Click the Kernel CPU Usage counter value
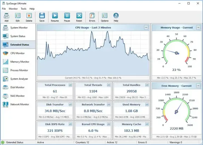 tap(93, 130)
